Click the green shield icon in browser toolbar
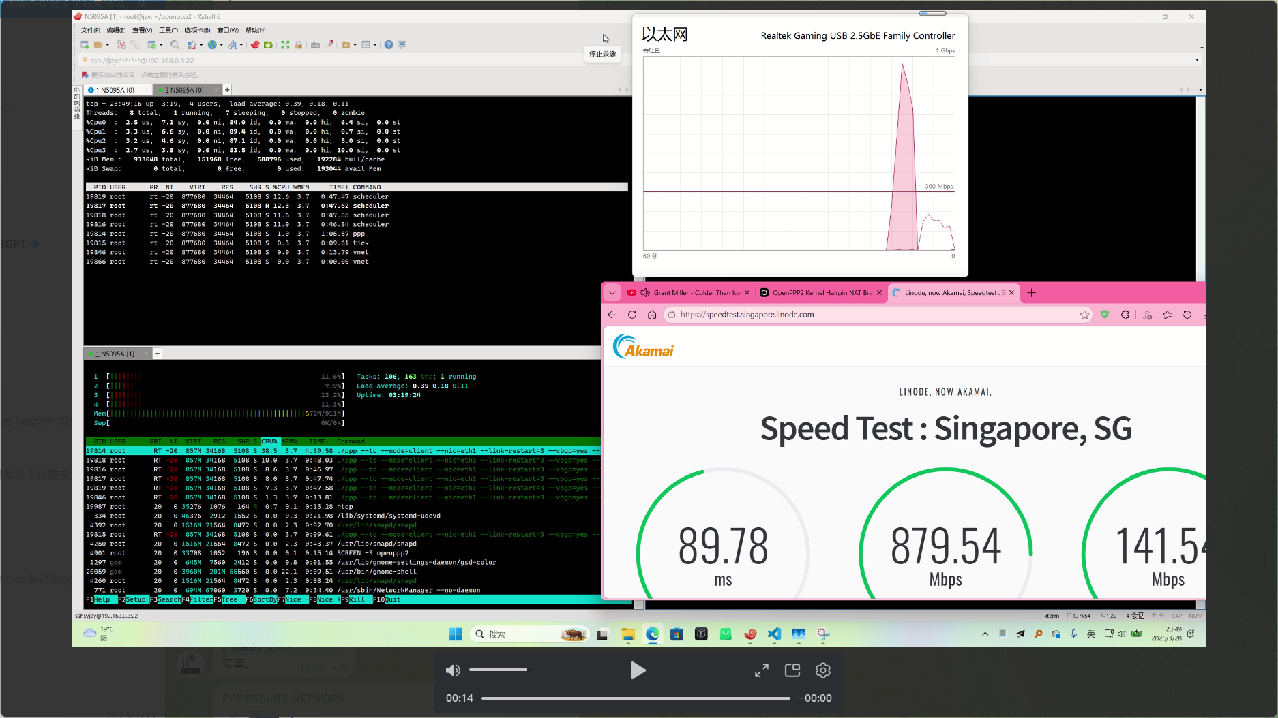The height and width of the screenshot is (718, 1278). [x=1105, y=315]
